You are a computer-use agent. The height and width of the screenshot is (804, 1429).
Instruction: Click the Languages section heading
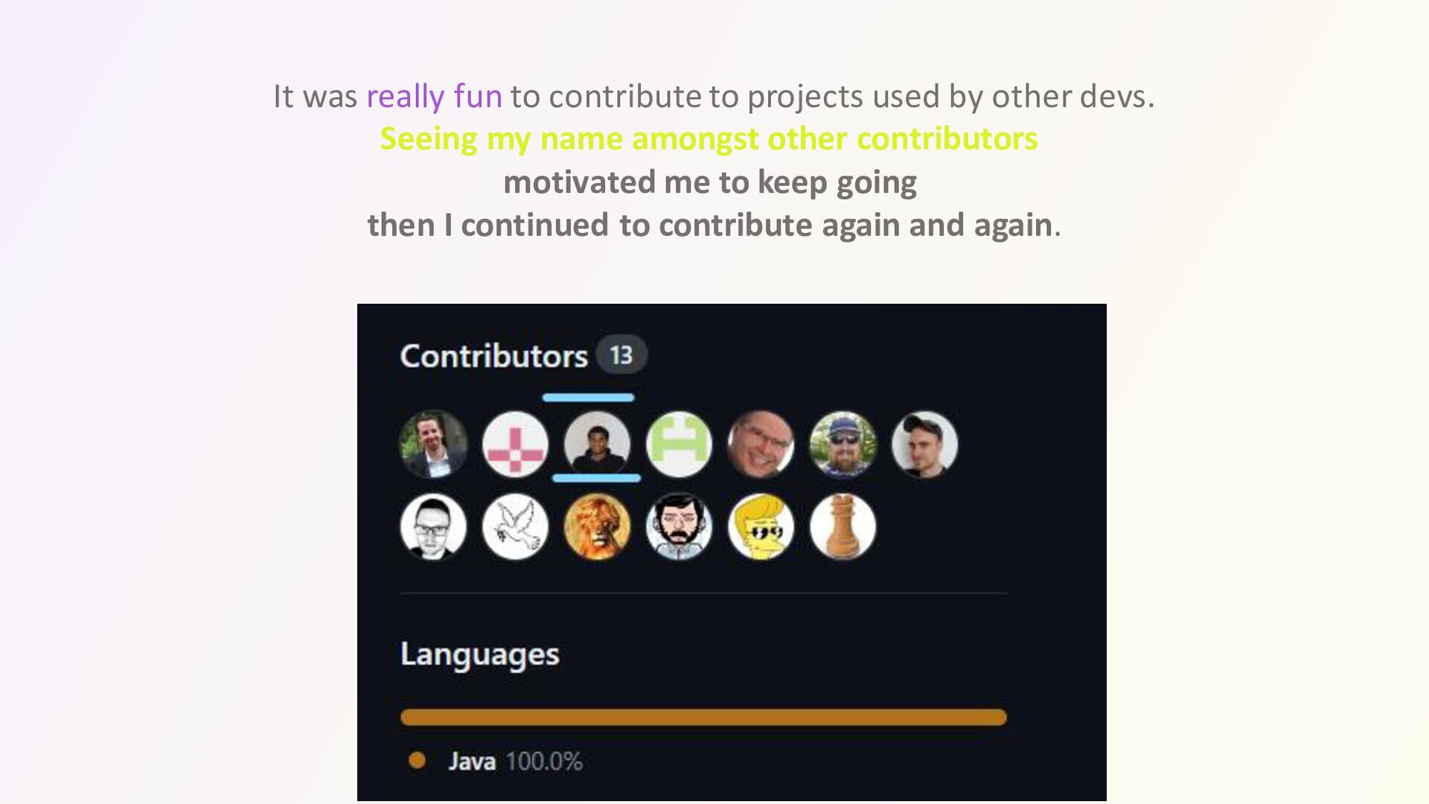click(x=480, y=655)
